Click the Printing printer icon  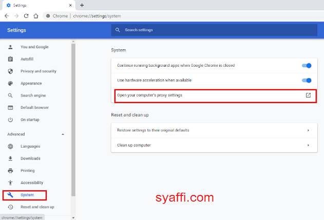coord(10,171)
